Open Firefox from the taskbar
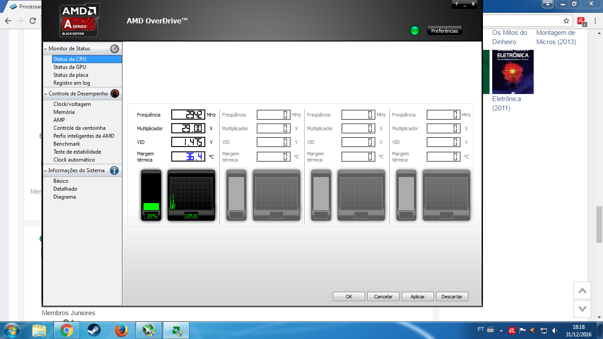 [x=121, y=330]
